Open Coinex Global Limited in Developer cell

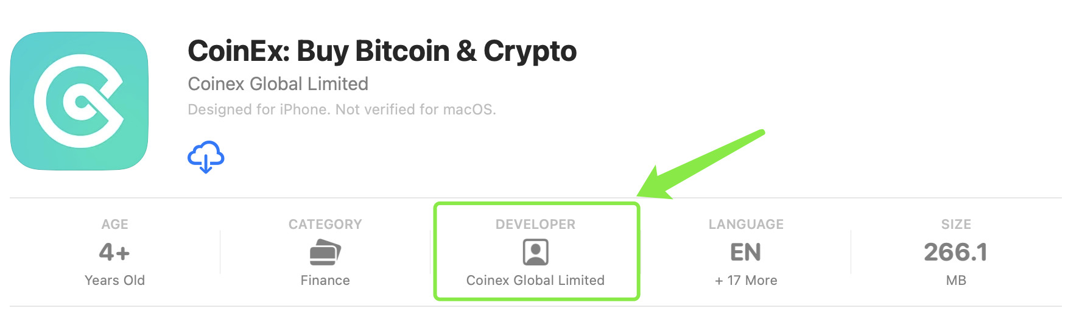[536, 281]
